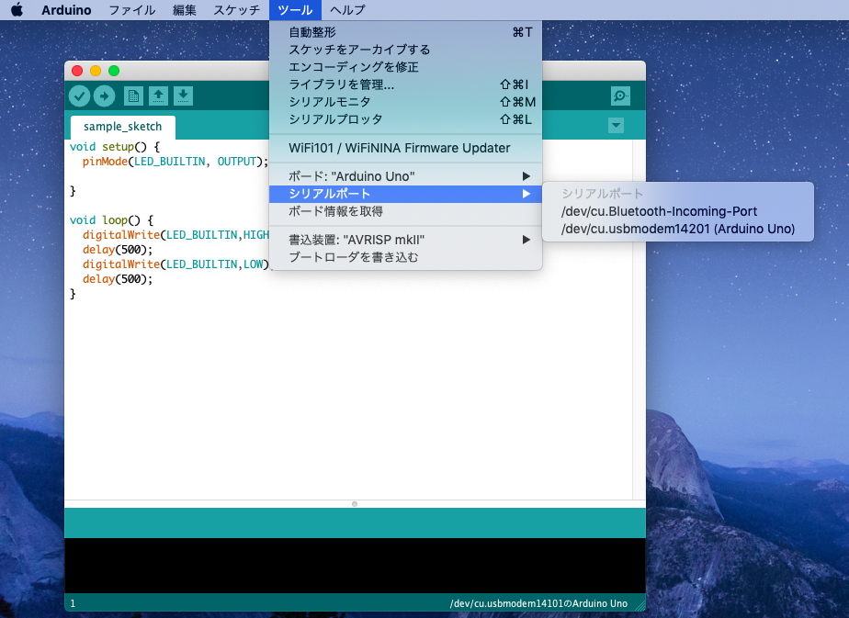Minimize the Arduino window with yellow button

click(96, 71)
